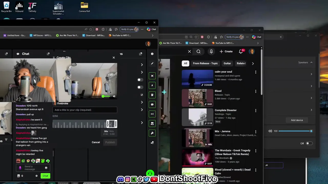Open the emoji picker in chat box
This screenshot has width=328, height=184.
coord(46,168)
